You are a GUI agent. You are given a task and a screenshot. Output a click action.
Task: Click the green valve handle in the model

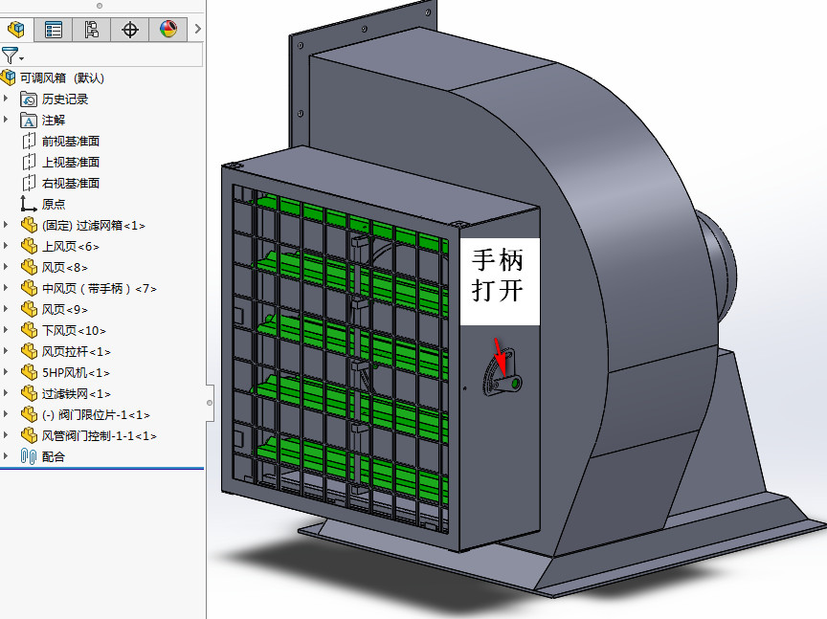514,384
